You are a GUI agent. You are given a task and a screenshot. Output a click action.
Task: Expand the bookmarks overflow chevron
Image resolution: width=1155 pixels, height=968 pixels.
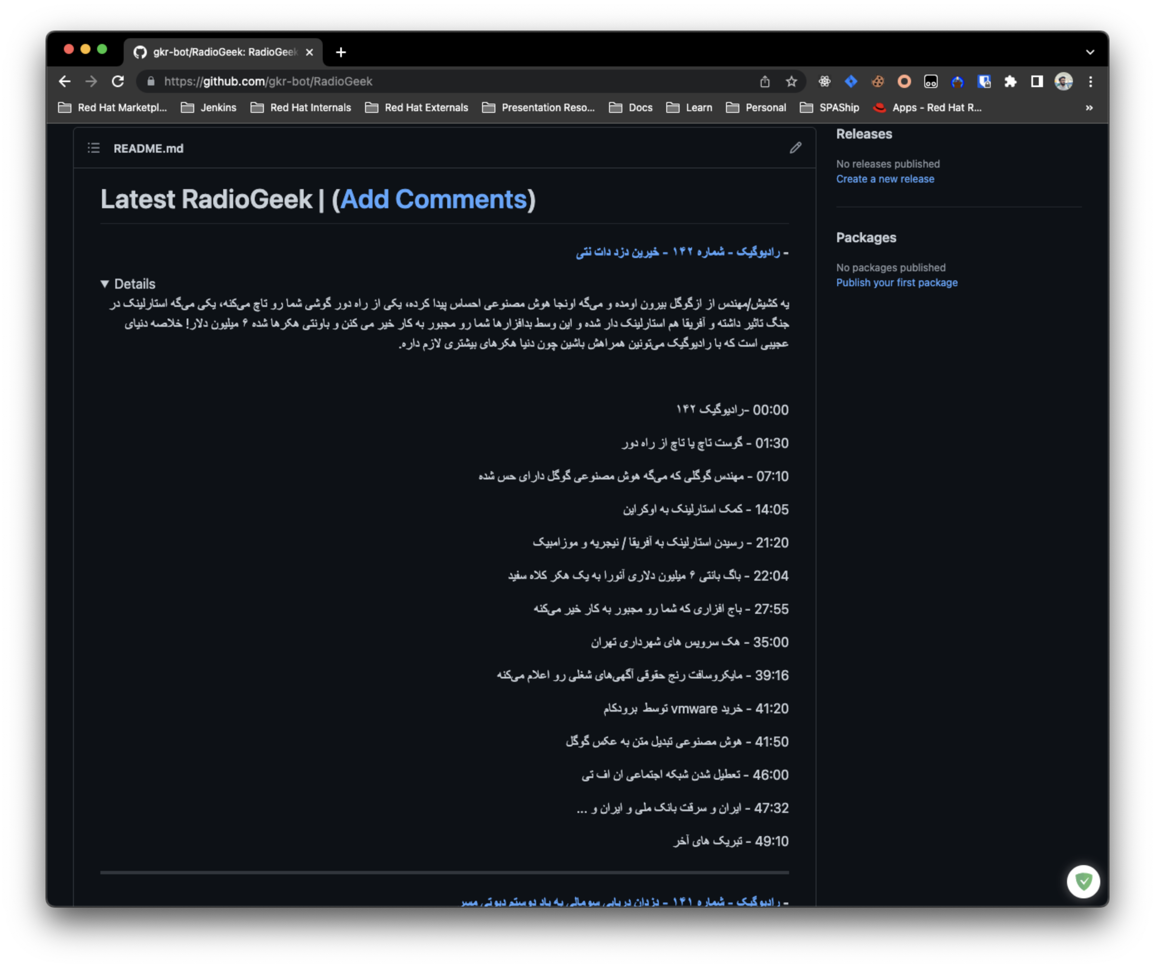point(1089,108)
